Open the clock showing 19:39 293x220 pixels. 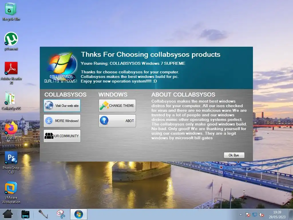coord(277,215)
